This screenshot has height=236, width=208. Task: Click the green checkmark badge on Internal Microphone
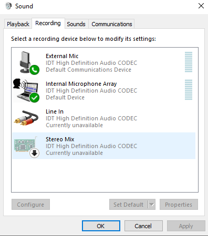tap(34, 97)
